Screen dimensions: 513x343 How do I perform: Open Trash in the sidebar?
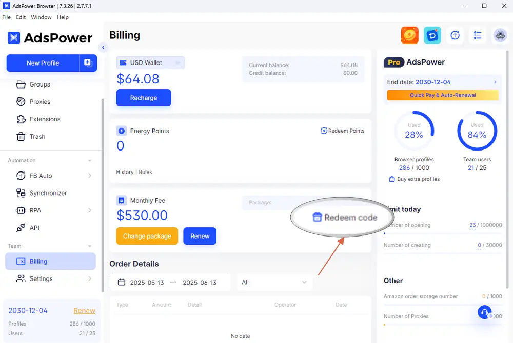pos(31,136)
